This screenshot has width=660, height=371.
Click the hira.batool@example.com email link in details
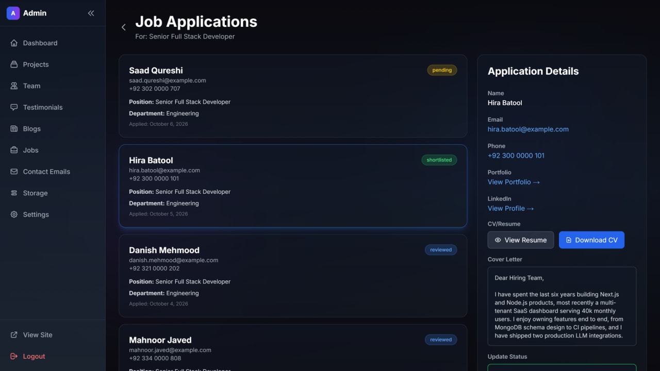pyautogui.click(x=528, y=129)
